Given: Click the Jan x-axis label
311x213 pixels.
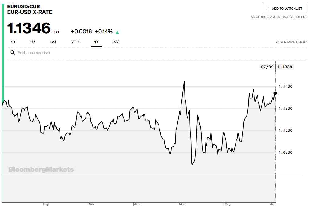Looking at the screenshot, I should tap(137, 204).
